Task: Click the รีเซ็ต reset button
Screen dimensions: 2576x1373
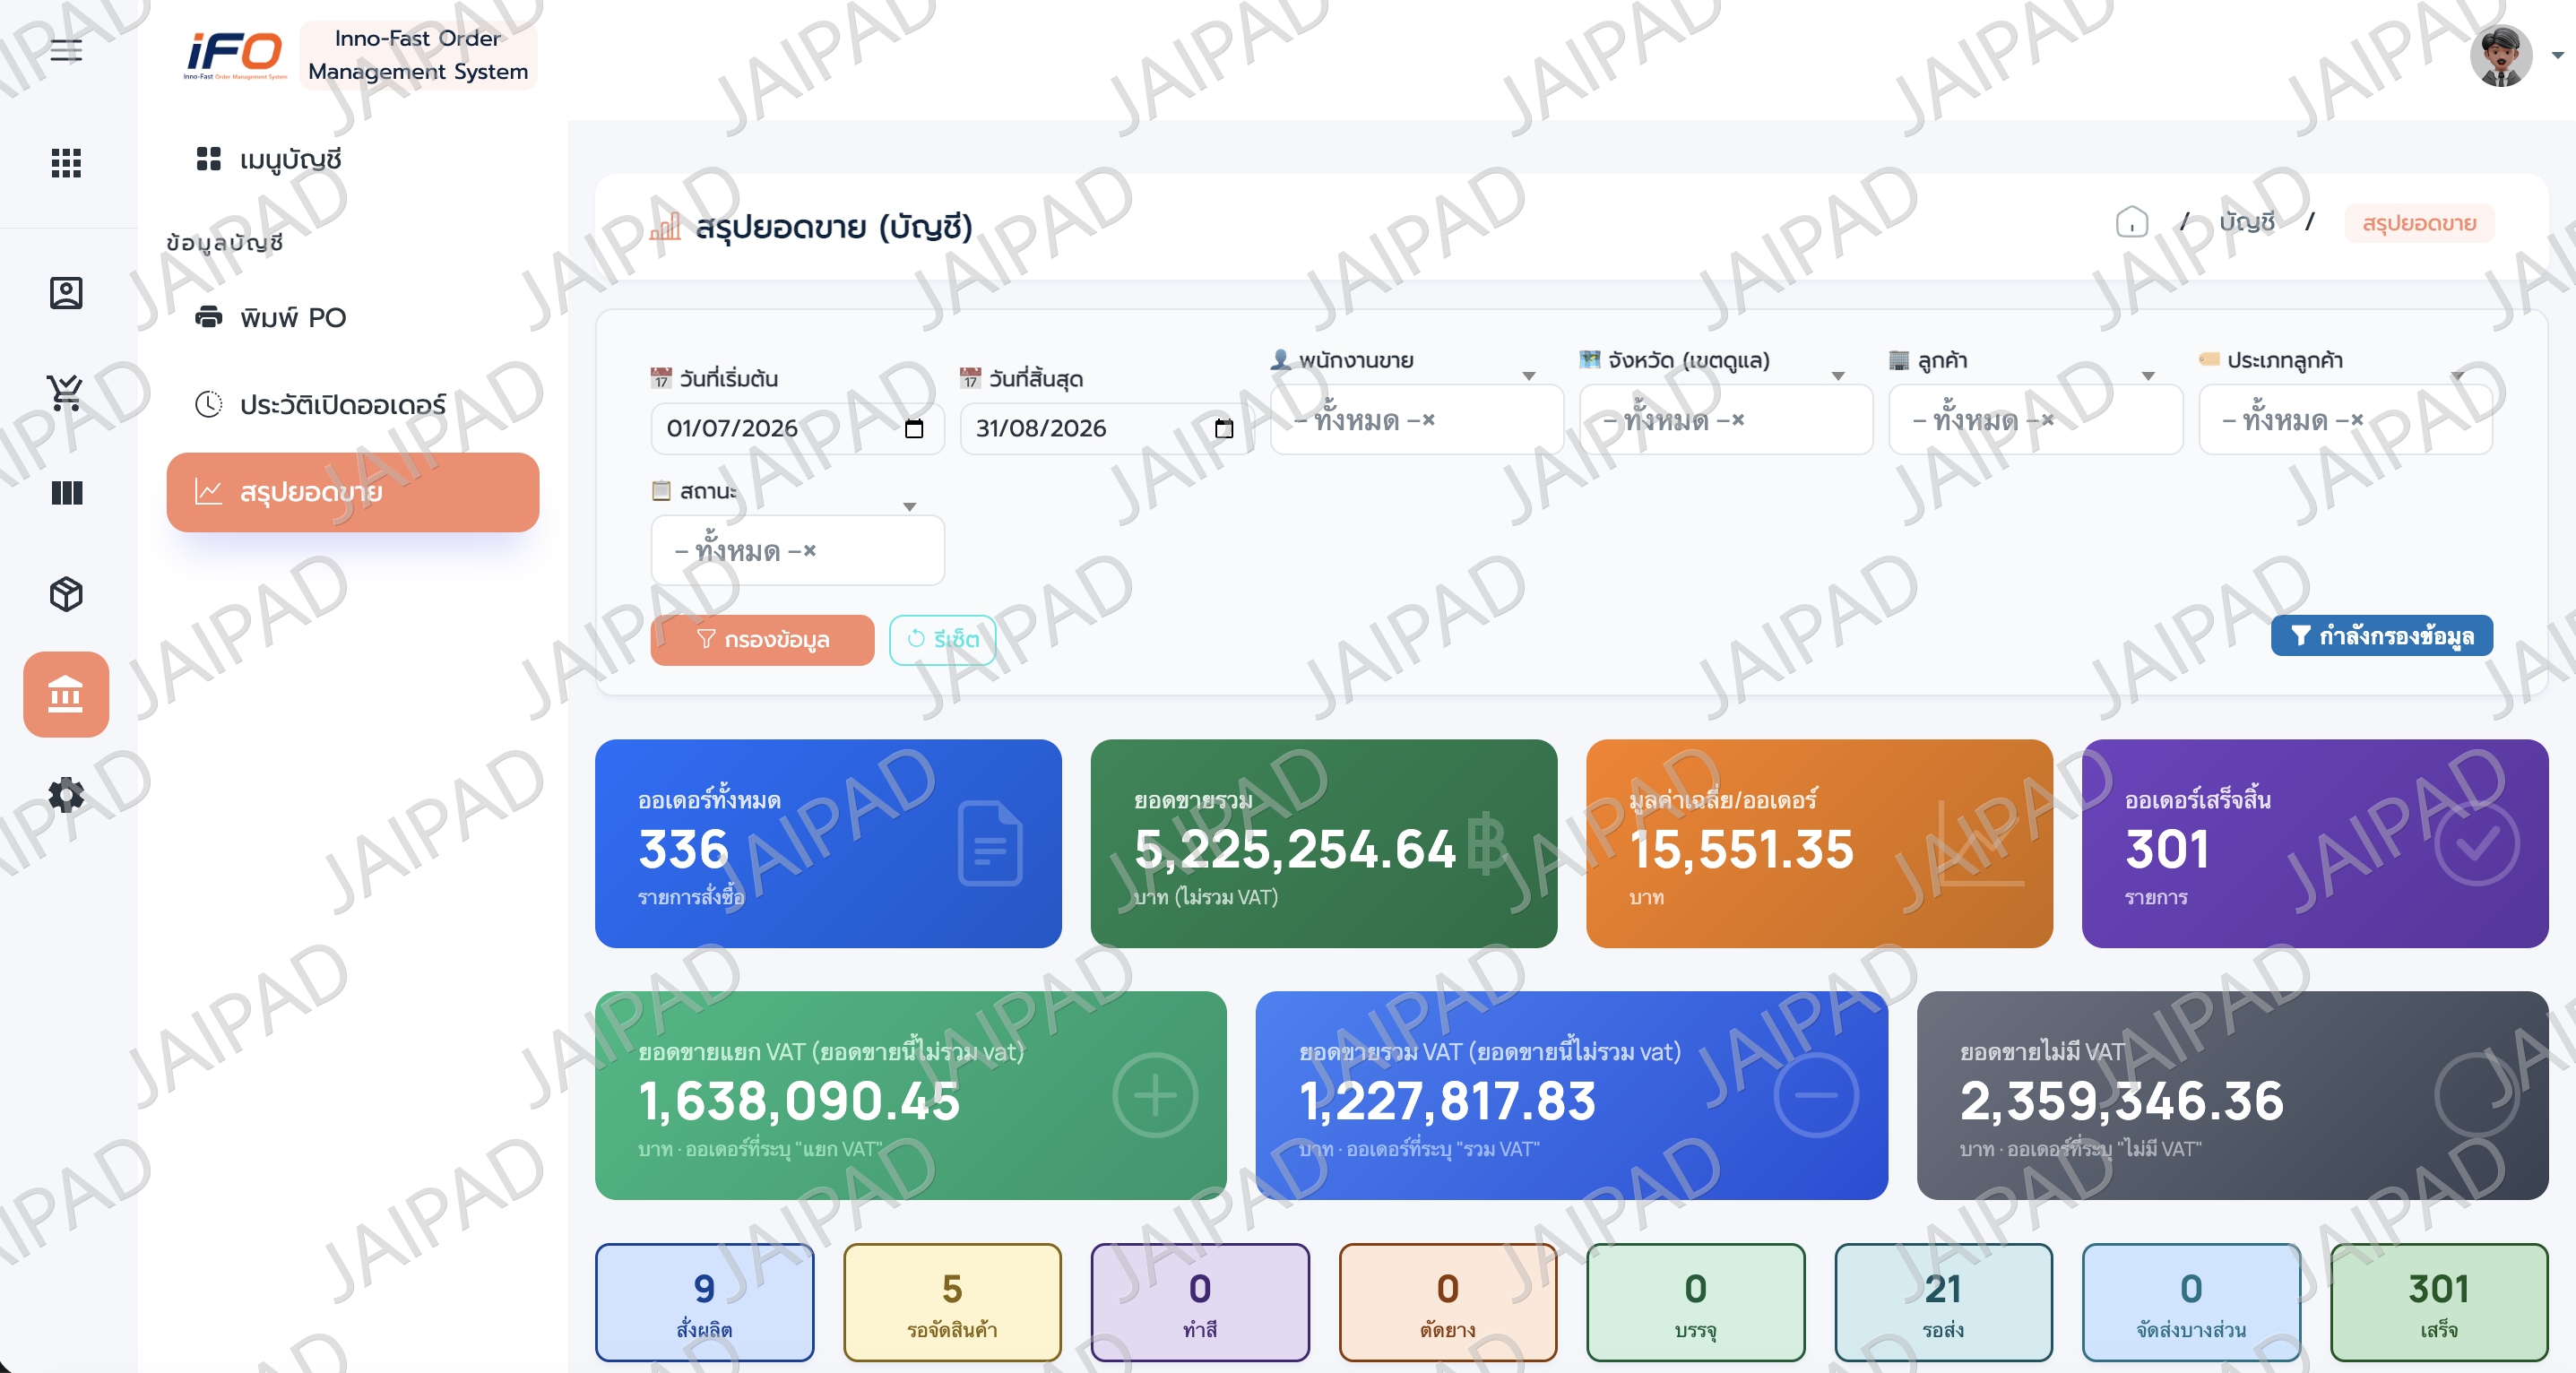Action: (x=942, y=640)
